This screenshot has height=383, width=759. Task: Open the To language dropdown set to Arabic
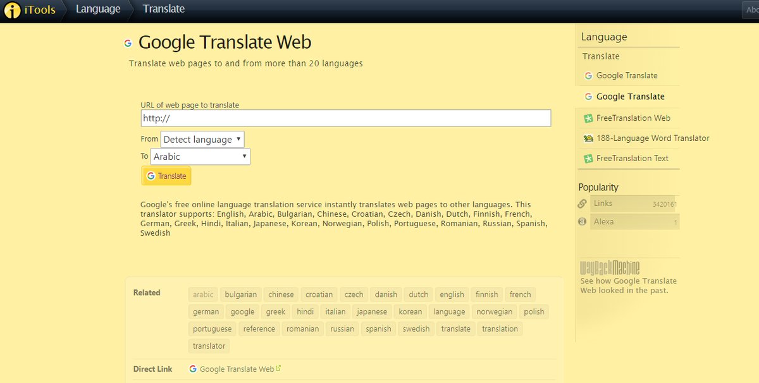click(200, 157)
